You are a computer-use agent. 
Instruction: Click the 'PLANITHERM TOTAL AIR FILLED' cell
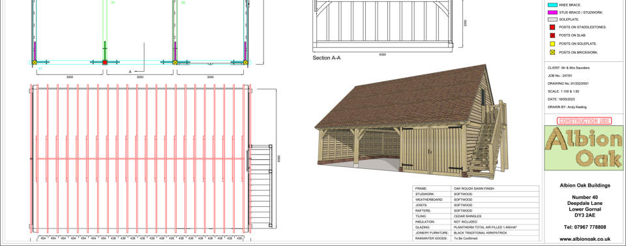click(485, 227)
